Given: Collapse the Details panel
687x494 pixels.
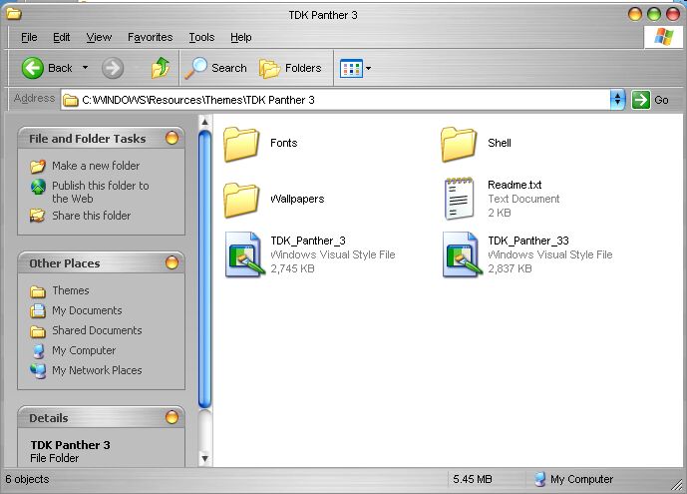Looking at the screenshot, I should point(172,417).
